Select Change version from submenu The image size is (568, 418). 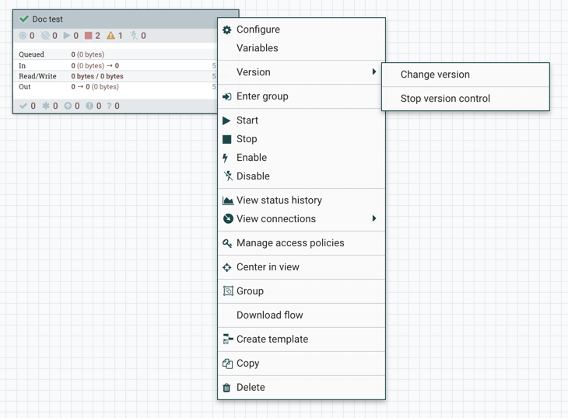[435, 75]
